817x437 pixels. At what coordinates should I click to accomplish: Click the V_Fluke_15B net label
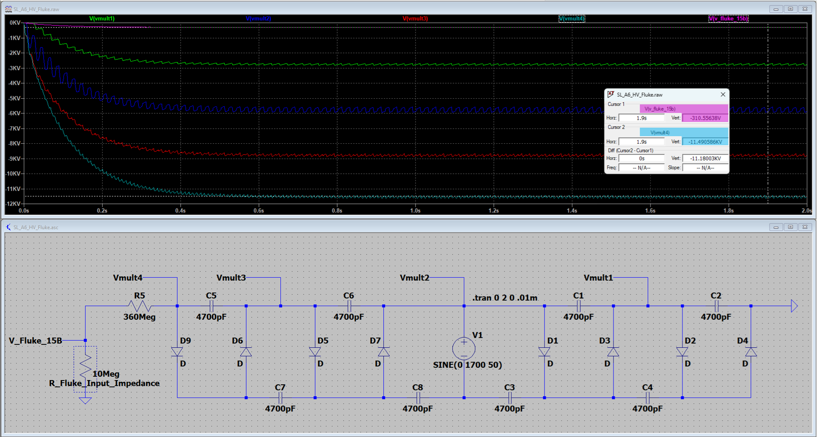pos(36,341)
